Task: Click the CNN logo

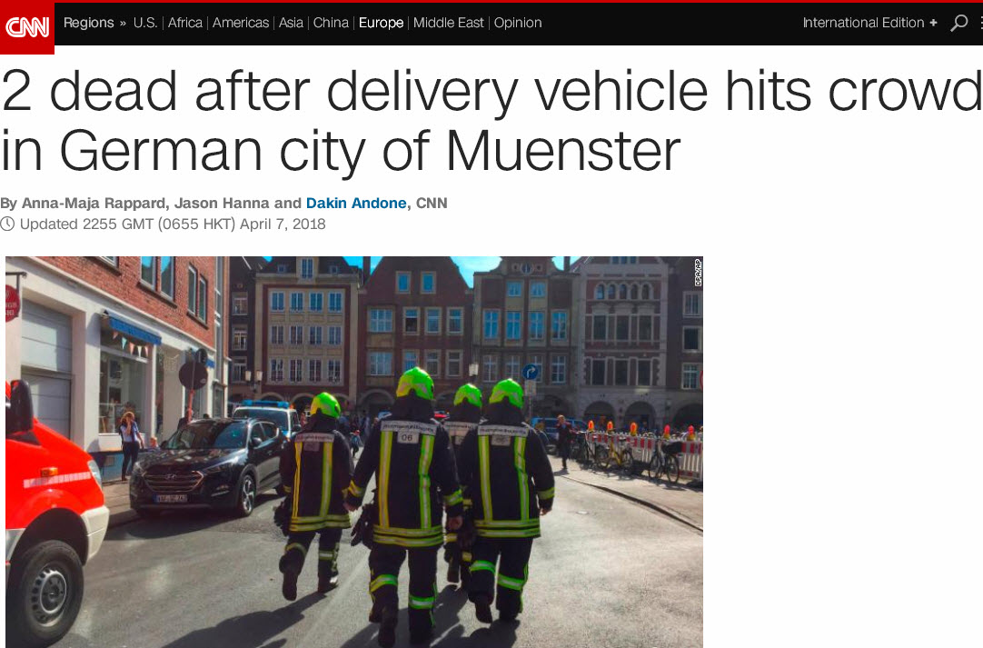Action: (x=27, y=27)
